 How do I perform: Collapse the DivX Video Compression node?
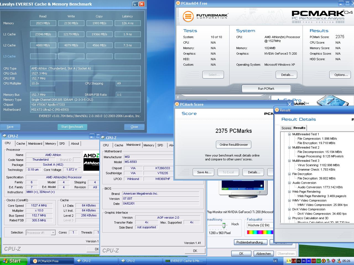coord(289,209)
